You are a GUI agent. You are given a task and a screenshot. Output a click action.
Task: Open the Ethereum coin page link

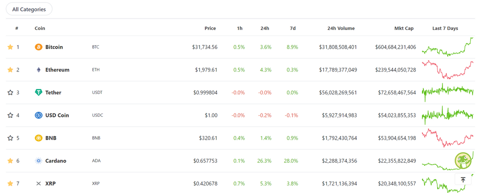point(57,70)
